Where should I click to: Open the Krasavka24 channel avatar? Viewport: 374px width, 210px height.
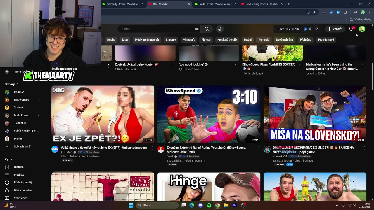coord(267,149)
